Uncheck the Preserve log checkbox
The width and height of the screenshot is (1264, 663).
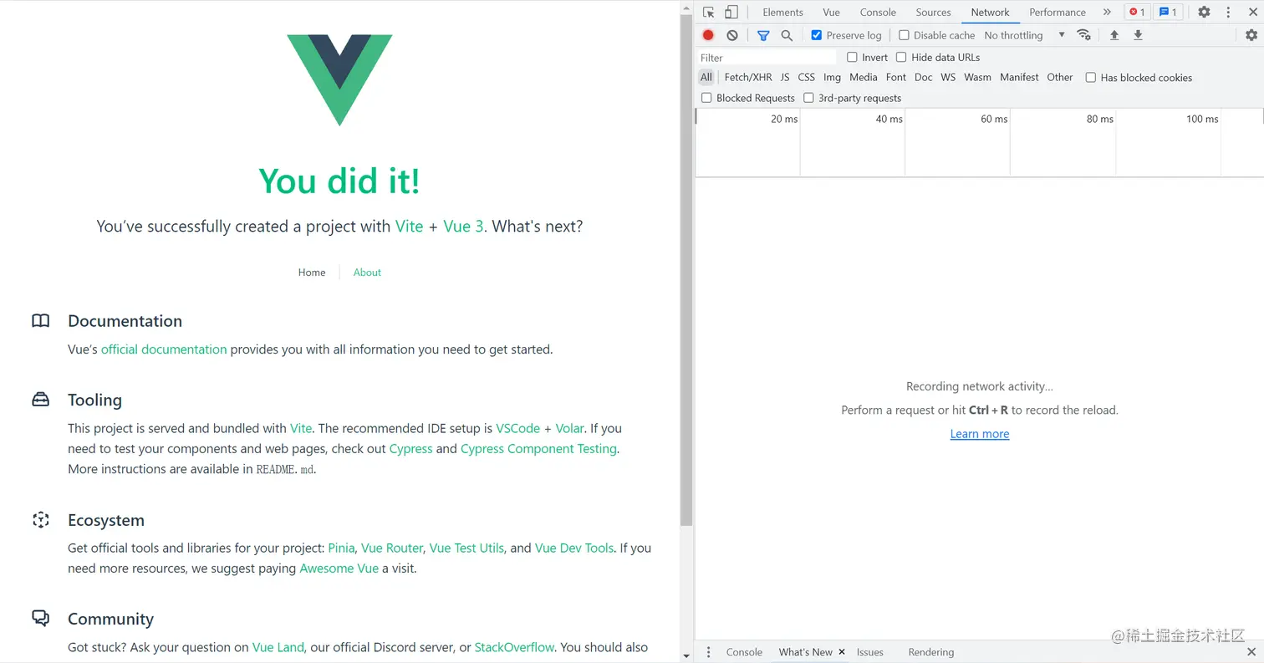[817, 35]
